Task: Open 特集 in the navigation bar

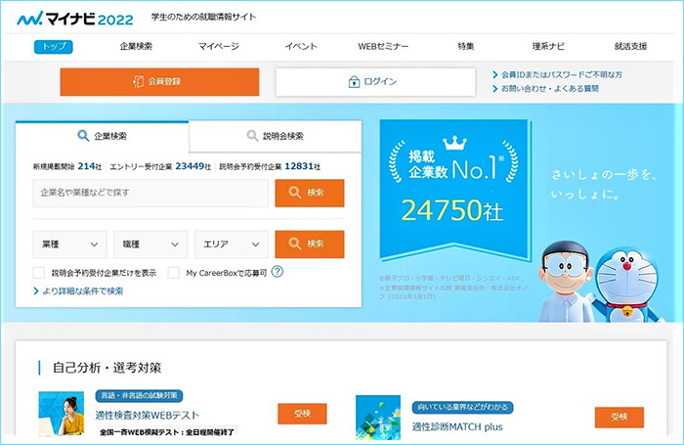Action: 465,46
